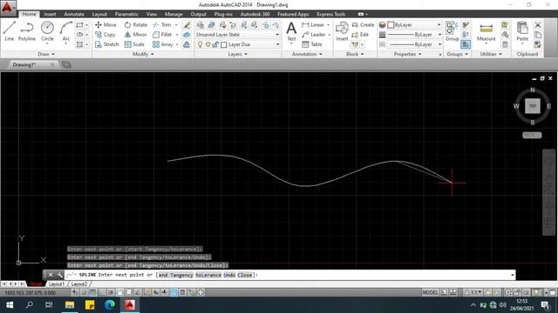This screenshot has height=313, width=558.
Task: Open the Express Tools tab
Action: [331, 14]
